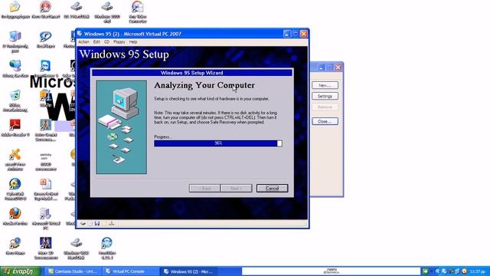Select the Adobe Reader 9 desktop icon
Viewport: 490px width, 276px height.
pyautogui.click(x=15, y=128)
